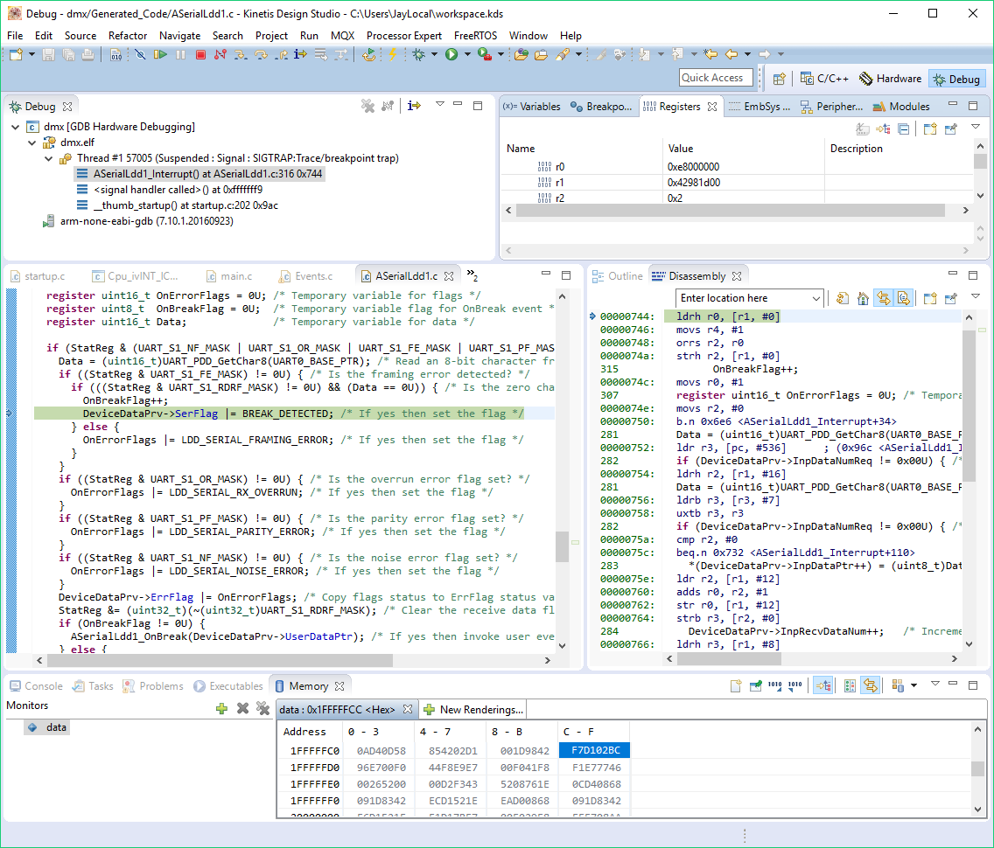Toggle Show Source in the Disassembly view
Screen dimensions: 994x848
pyautogui.click(x=904, y=298)
